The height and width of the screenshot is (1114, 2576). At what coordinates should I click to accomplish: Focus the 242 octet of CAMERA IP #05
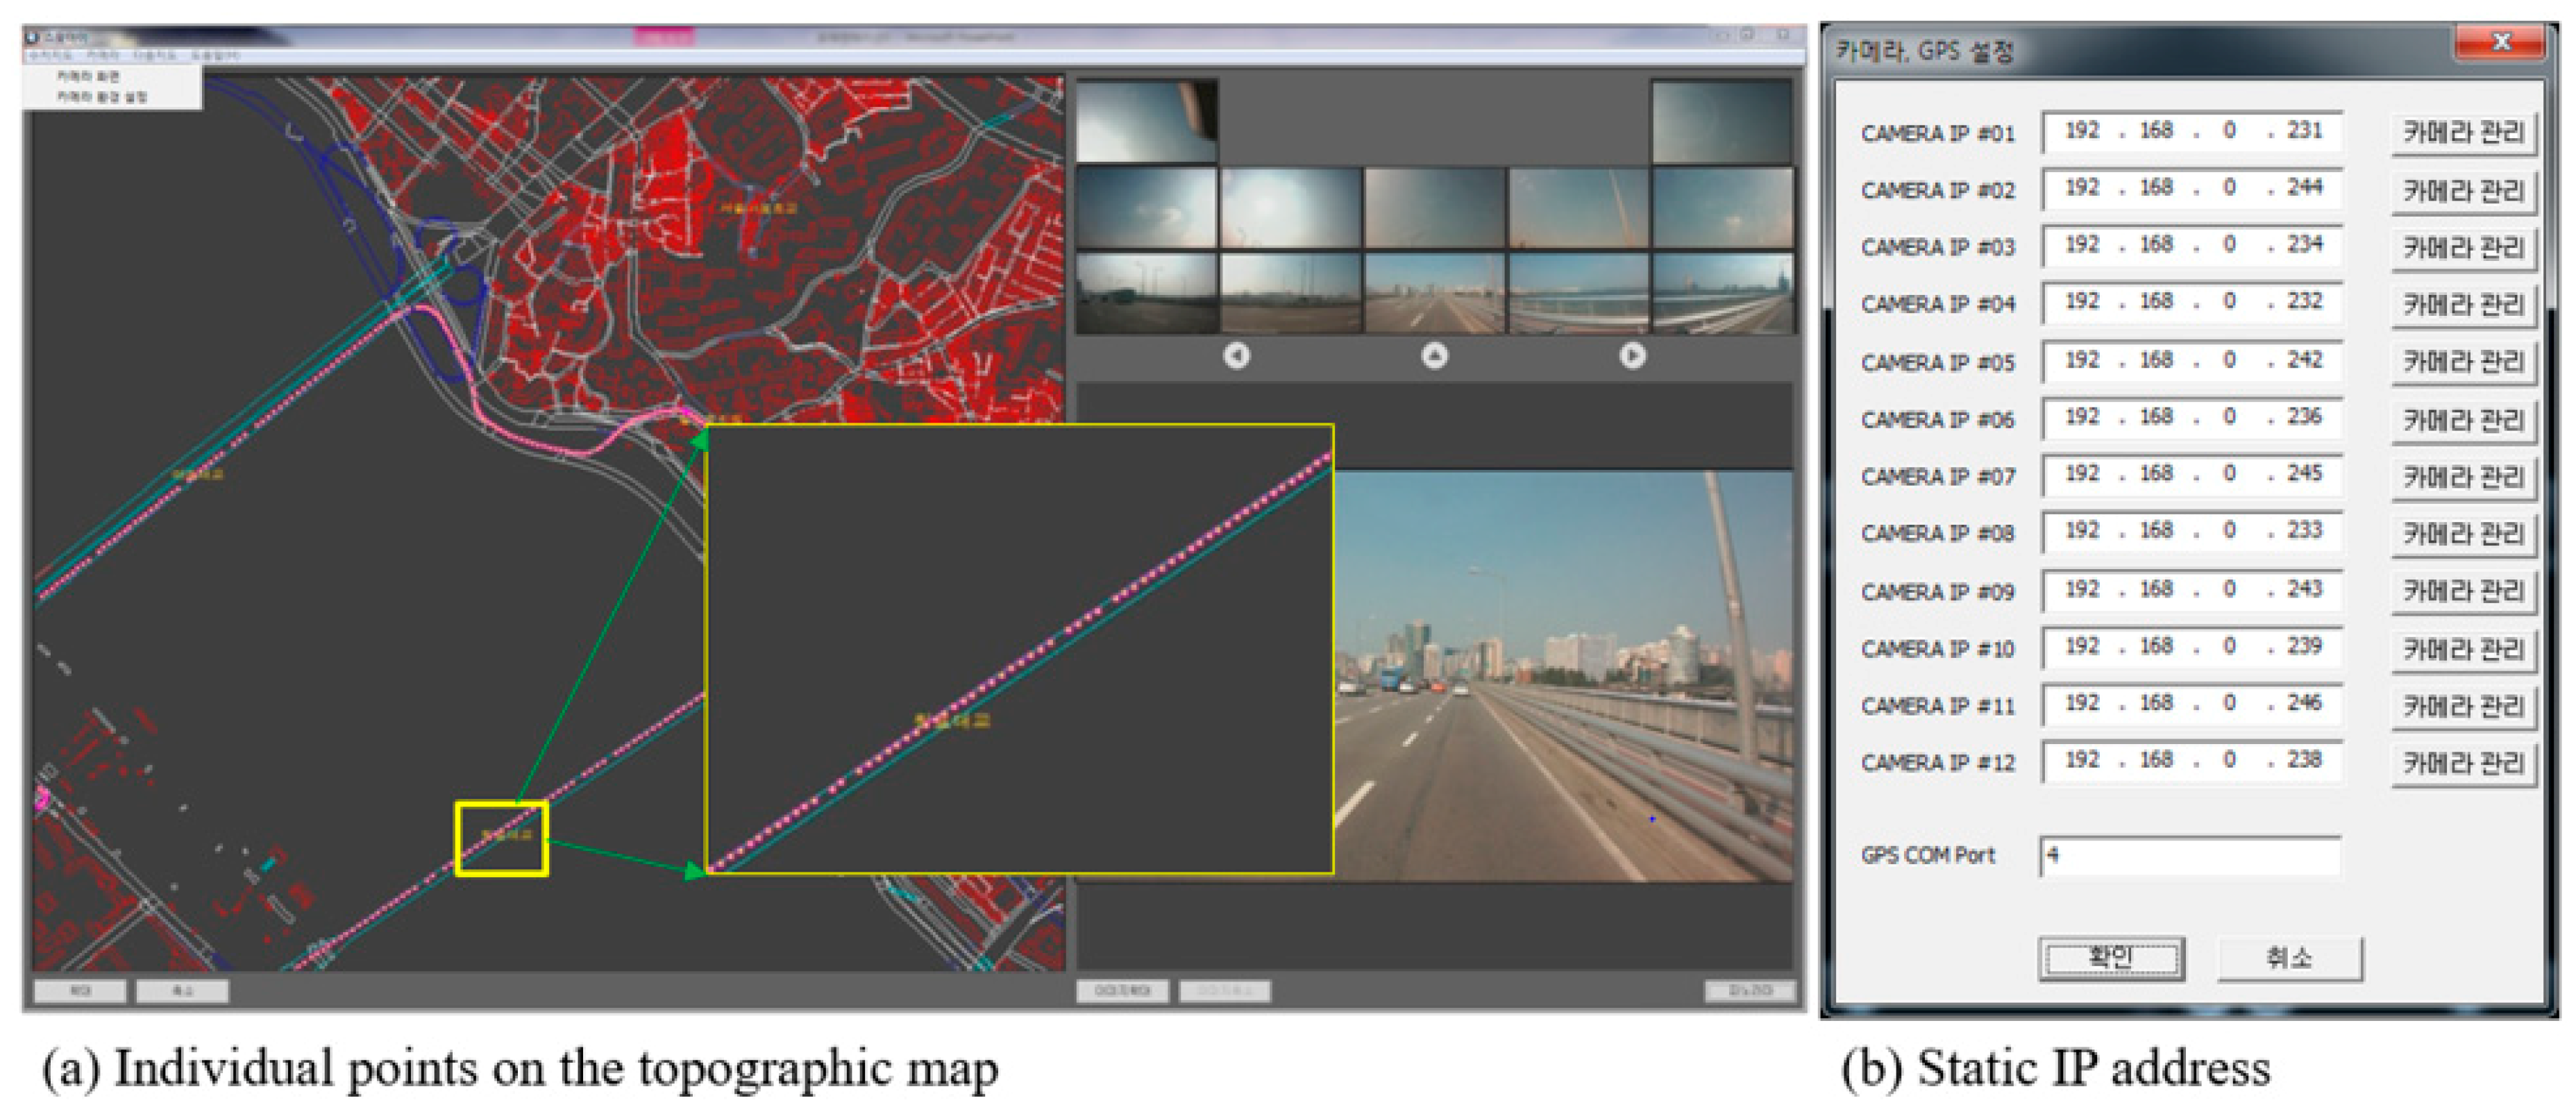coord(2304,360)
